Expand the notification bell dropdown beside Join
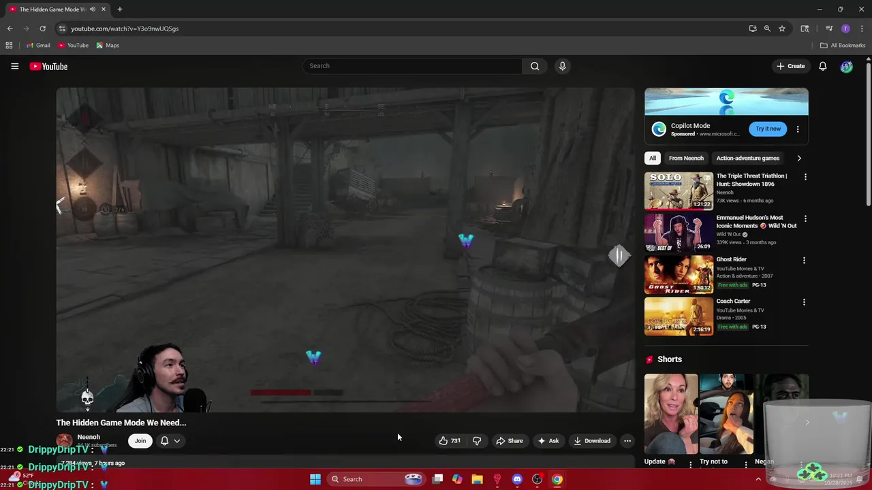Image resolution: width=872 pixels, height=490 pixels. (170, 440)
